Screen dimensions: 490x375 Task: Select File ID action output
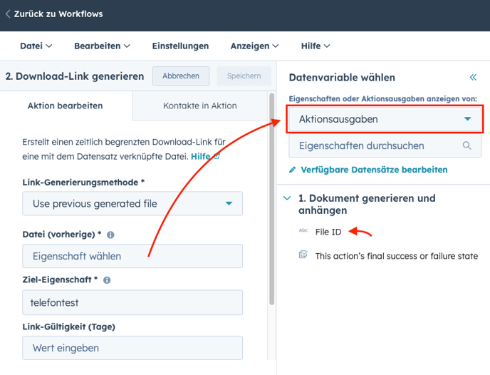click(328, 231)
